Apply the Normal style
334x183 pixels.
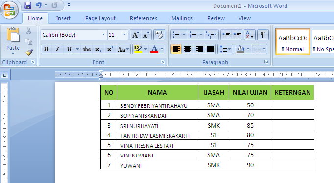pyautogui.click(x=293, y=42)
